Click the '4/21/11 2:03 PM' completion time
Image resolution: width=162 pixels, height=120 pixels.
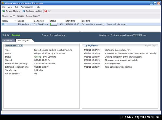tap(42, 67)
